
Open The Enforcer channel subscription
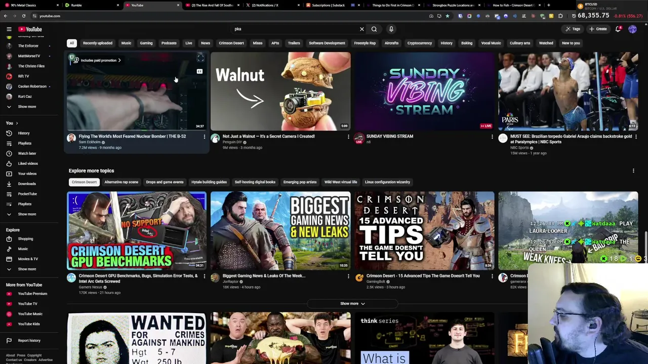click(x=28, y=46)
